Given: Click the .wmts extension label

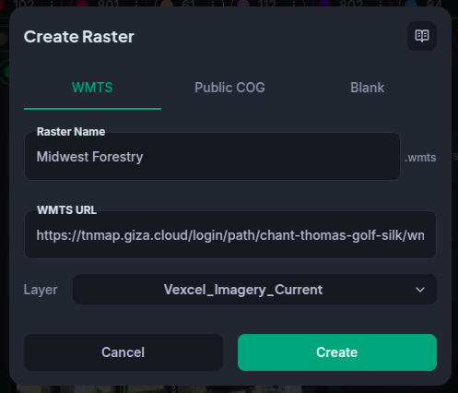Looking at the screenshot, I should coord(420,158).
